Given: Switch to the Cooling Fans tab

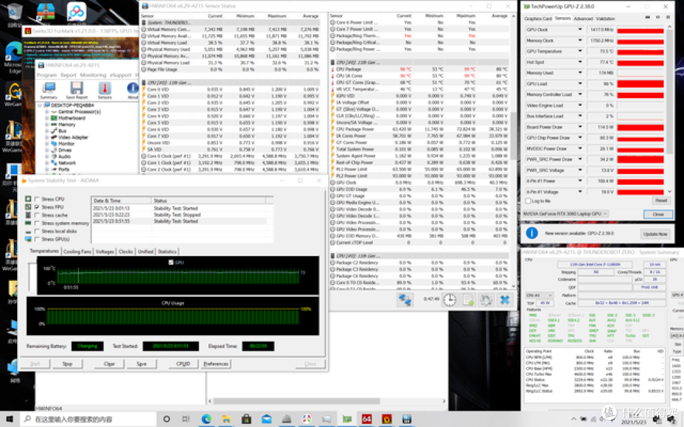Looking at the screenshot, I should pyautogui.click(x=77, y=252).
